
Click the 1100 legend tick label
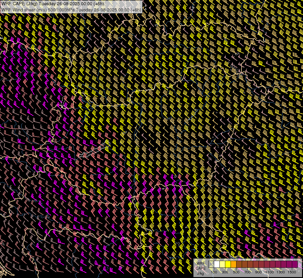[x=269, y=272]
